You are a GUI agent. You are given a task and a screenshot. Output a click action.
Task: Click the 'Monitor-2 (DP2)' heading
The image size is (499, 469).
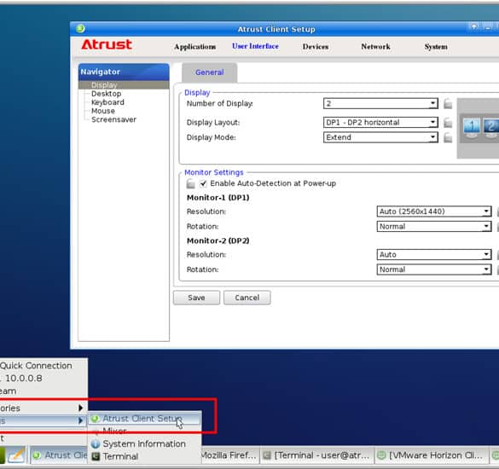218,240
